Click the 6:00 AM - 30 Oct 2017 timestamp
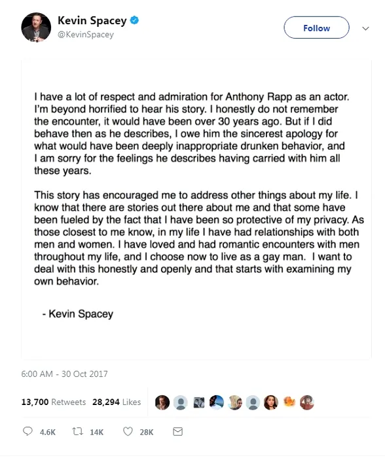385x458 pixels. (64, 374)
